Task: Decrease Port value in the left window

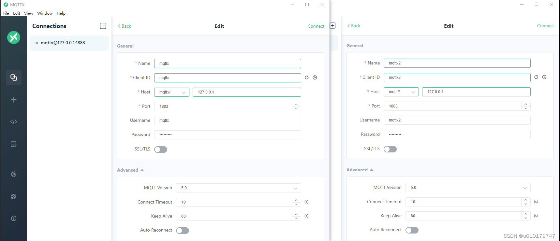Action: click(296, 108)
